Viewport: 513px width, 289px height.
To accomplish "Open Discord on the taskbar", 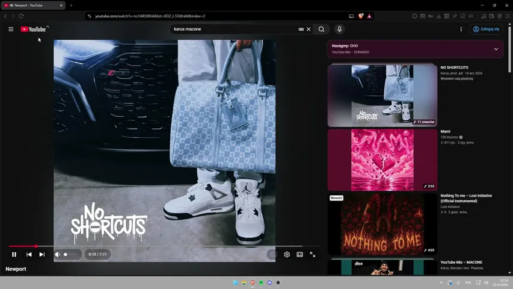I will pyautogui.click(x=269, y=282).
